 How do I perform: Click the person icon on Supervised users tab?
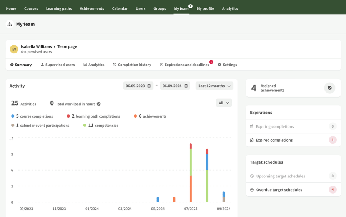click(42, 65)
